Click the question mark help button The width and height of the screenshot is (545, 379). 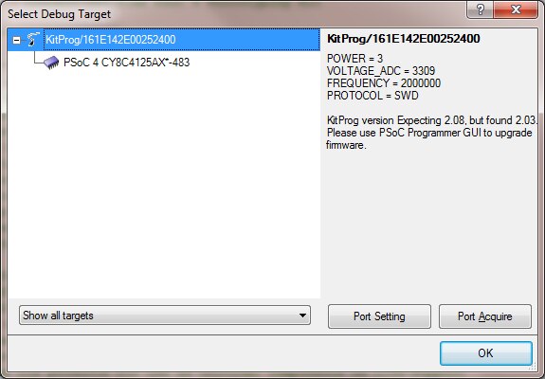coord(480,9)
